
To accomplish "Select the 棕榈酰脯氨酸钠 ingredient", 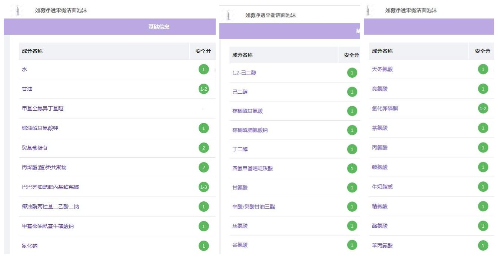I will (x=250, y=130).
